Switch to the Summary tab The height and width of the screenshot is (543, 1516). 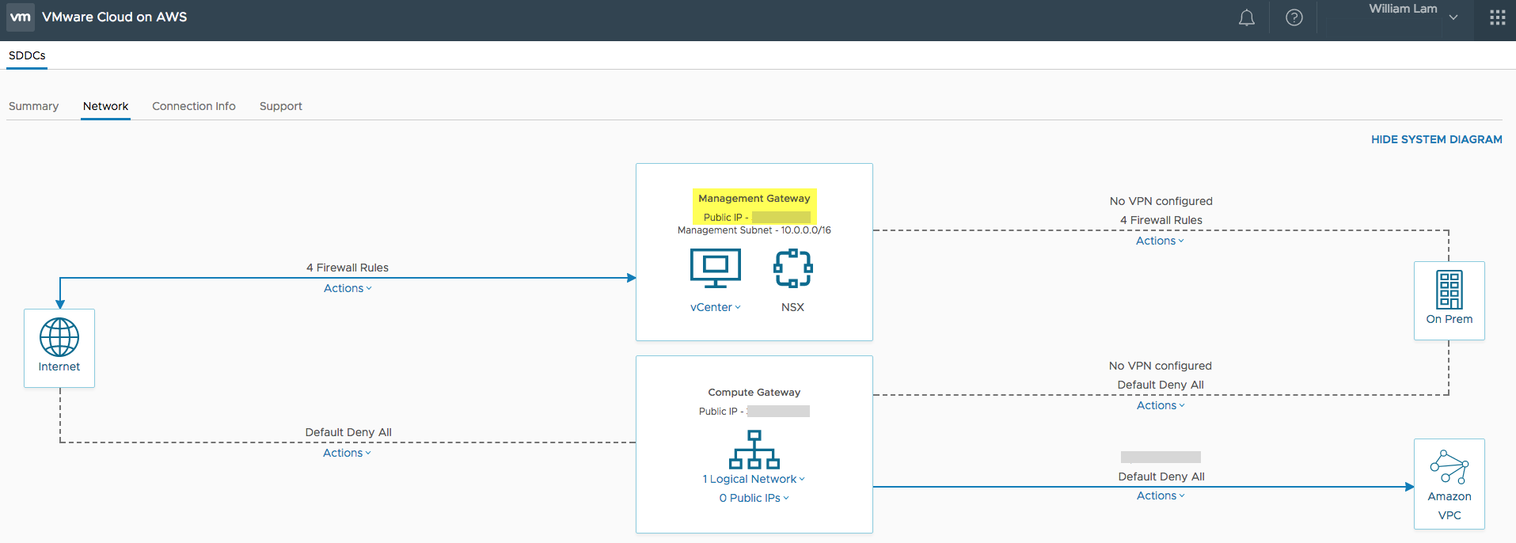(33, 106)
